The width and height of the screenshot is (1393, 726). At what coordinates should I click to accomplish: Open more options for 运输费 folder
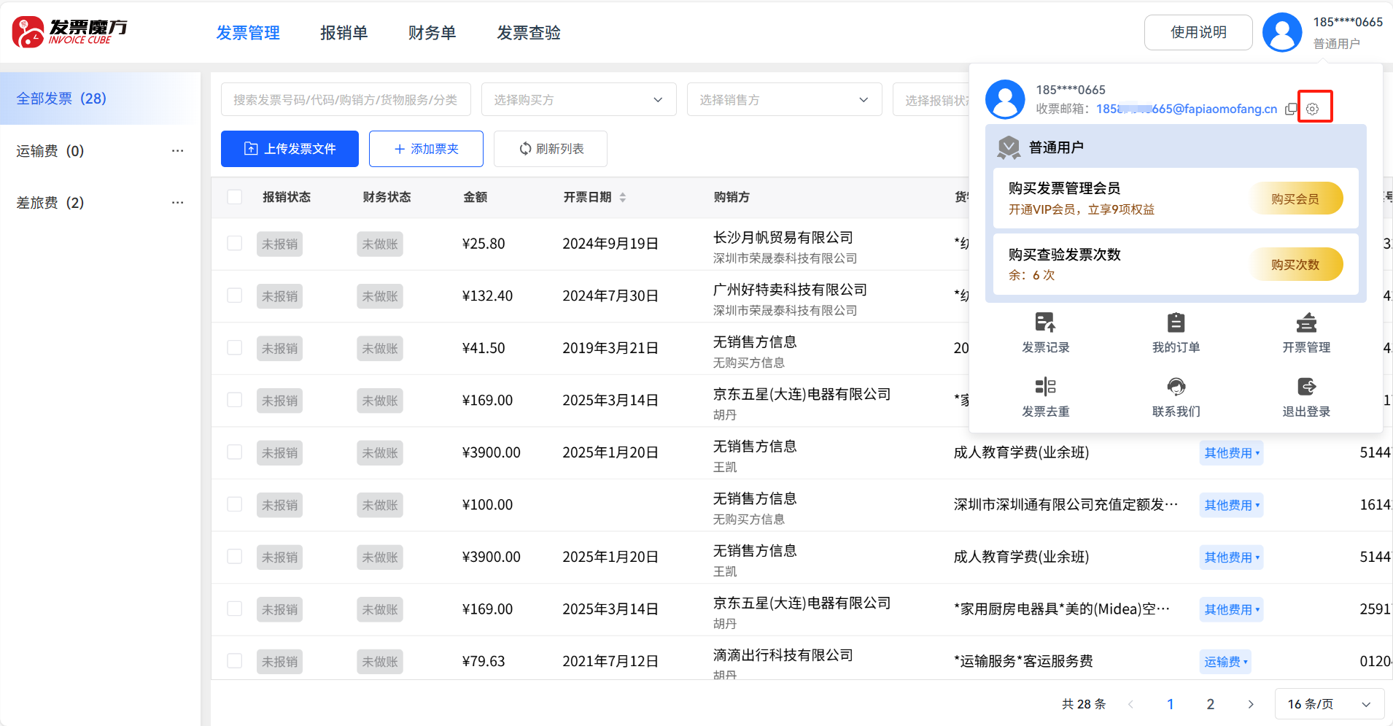coord(177,151)
